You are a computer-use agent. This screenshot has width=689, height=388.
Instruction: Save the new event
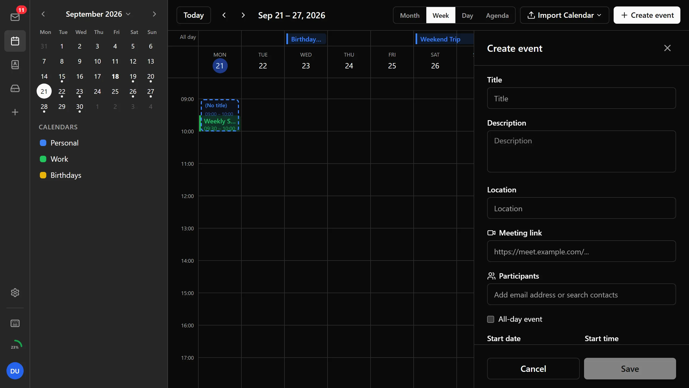click(x=630, y=369)
